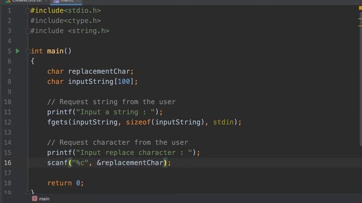362x203 pixels.
Task: Click line number 16 in the gutter
Action: tap(7, 163)
